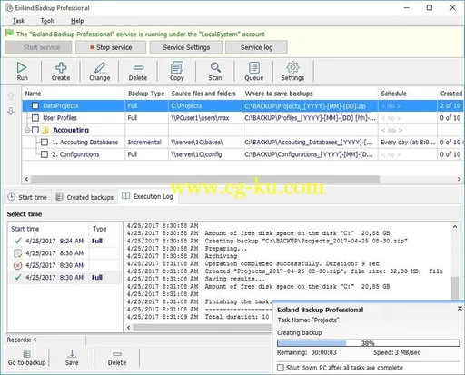This screenshot has height=375, width=465.
Task: Create a new backup task
Action: coord(61,71)
